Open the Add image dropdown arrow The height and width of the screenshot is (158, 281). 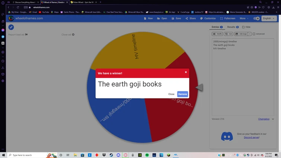click(x=250, y=34)
